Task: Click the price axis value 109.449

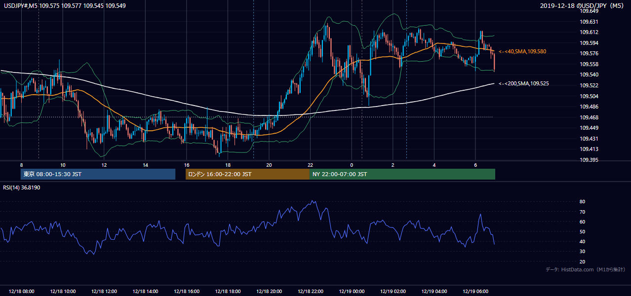Action: [x=589, y=128]
